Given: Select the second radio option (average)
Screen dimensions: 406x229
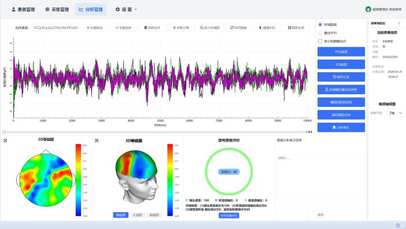Looking at the screenshot, I should coord(320,33).
